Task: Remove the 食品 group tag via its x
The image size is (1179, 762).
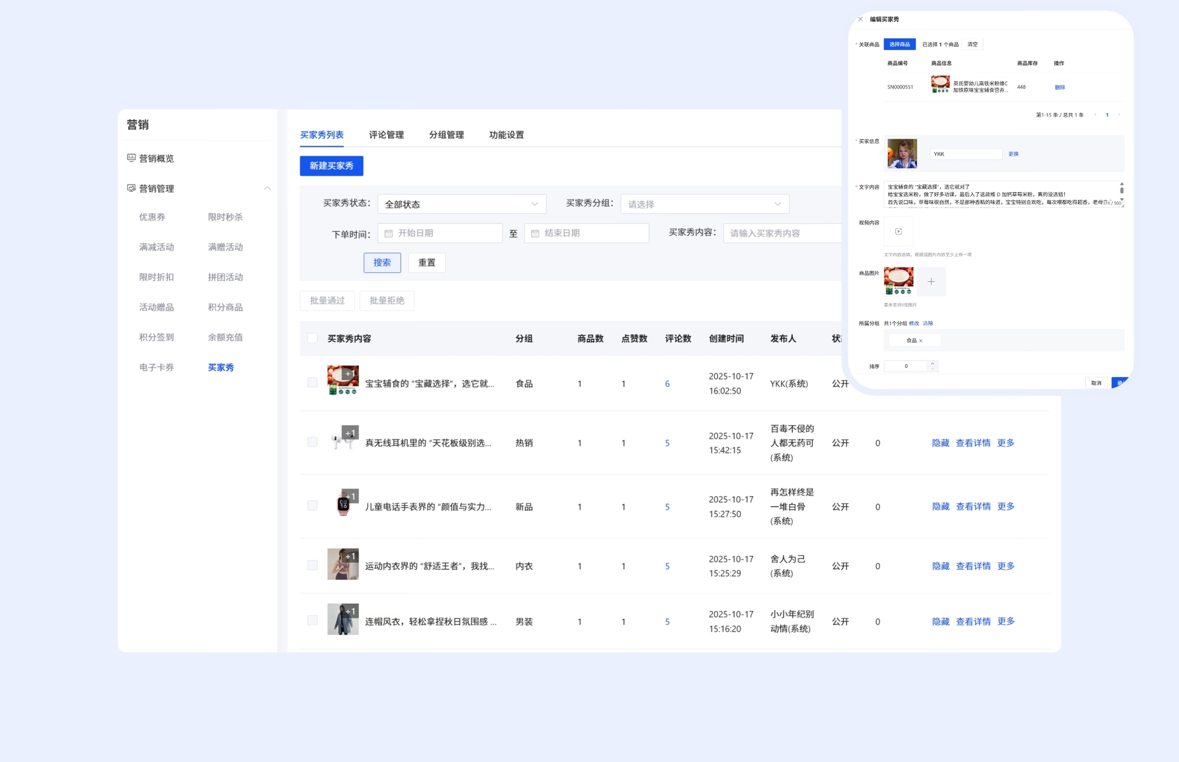Action: (x=921, y=341)
